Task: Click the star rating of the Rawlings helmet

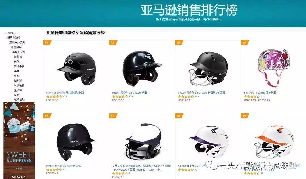Action: pos(54,96)
